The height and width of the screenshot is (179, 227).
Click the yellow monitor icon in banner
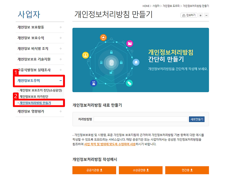85,54
